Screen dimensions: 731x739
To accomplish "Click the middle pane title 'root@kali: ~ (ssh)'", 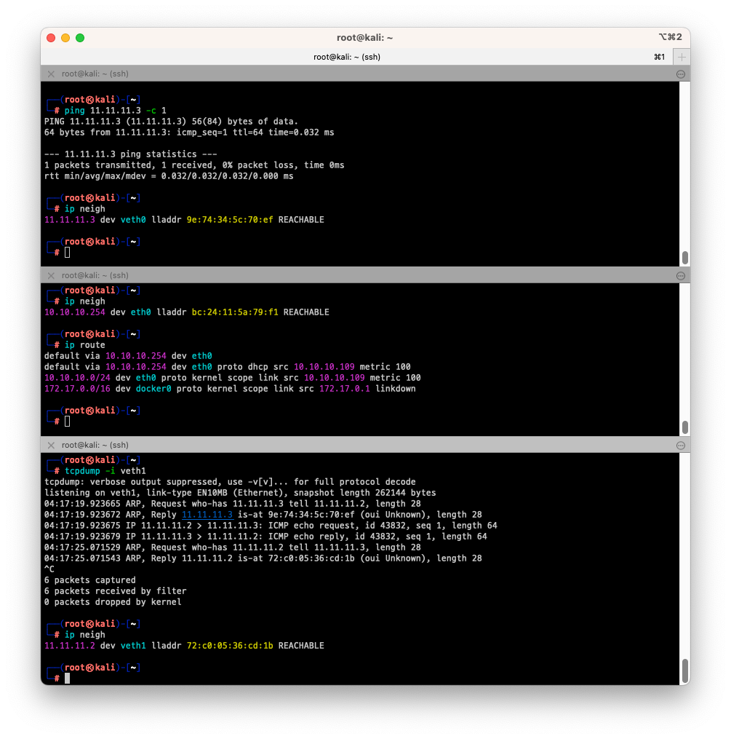I will point(95,276).
